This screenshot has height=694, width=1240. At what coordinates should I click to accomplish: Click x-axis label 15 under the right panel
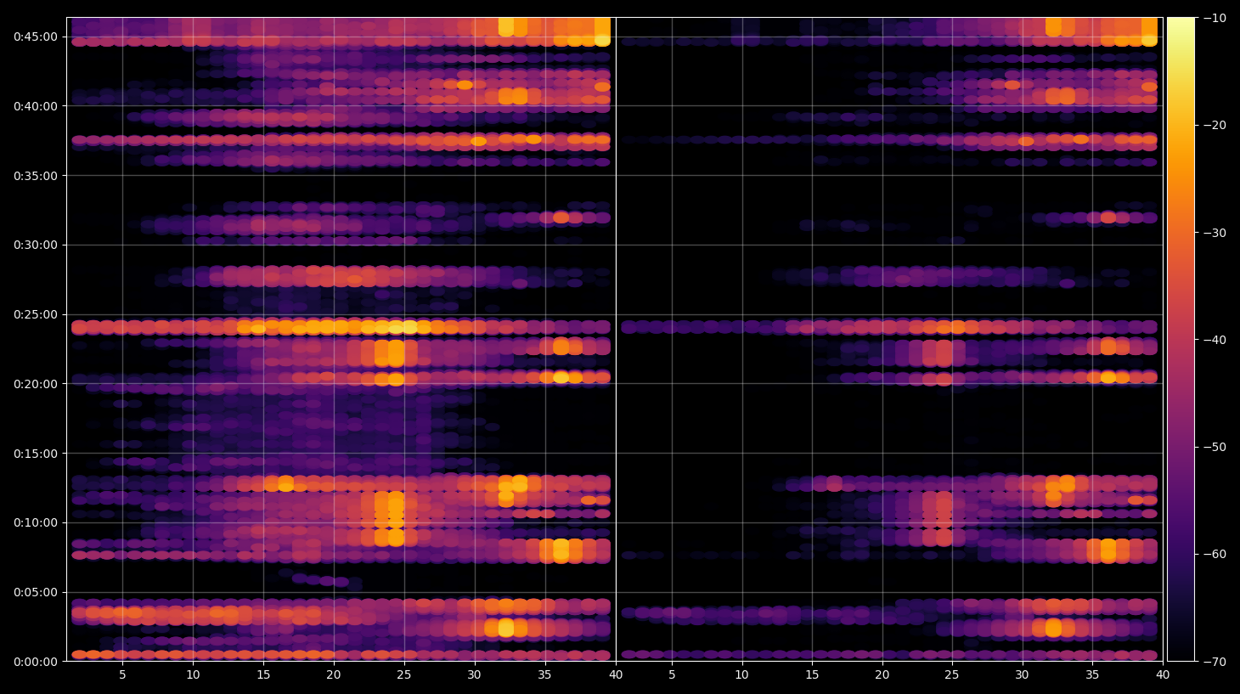(812, 675)
